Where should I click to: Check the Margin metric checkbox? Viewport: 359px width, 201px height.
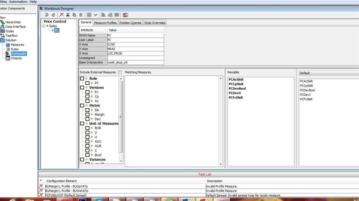click(x=87, y=115)
